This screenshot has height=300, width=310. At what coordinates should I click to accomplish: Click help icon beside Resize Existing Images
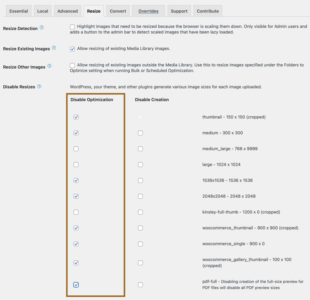[54, 48]
